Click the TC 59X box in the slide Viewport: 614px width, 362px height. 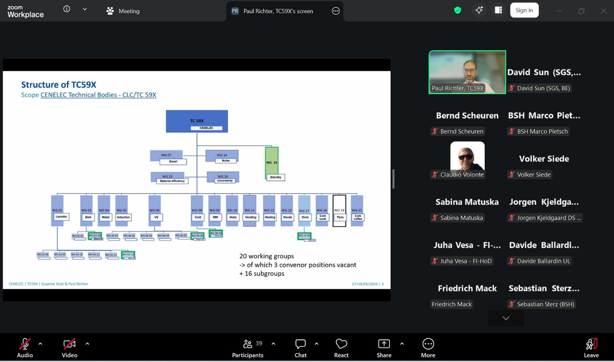(x=197, y=121)
